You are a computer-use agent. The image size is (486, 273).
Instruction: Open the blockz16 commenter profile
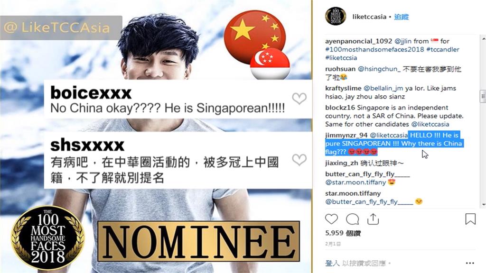[x=340, y=108]
